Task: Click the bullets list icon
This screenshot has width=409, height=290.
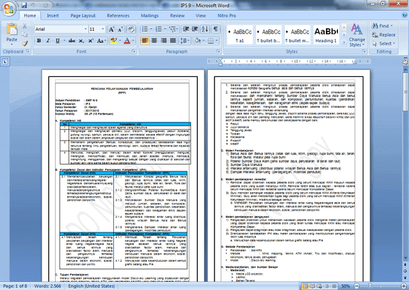Action: pos(145,29)
